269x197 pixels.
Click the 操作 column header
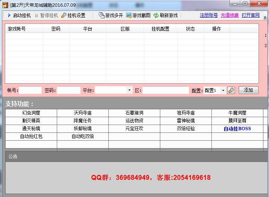coord(216,29)
